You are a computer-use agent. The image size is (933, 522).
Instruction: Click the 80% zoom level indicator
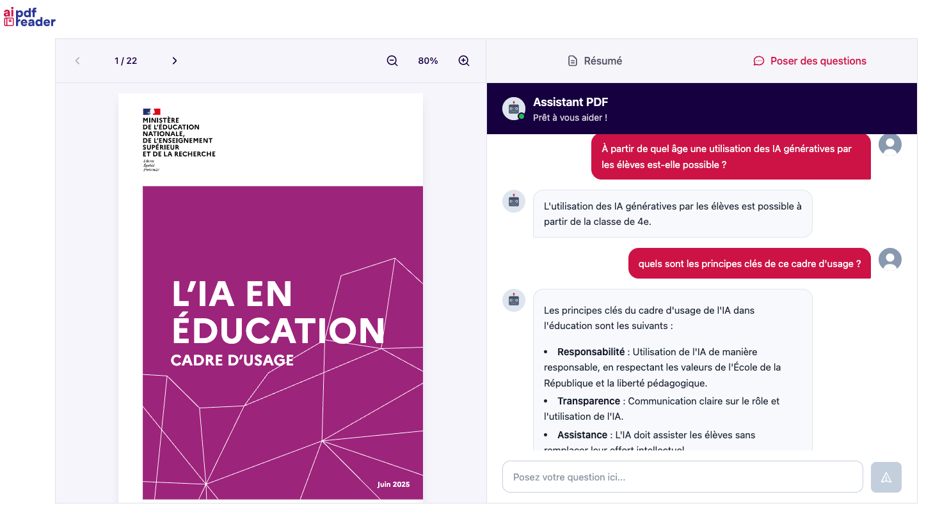[428, 61]
